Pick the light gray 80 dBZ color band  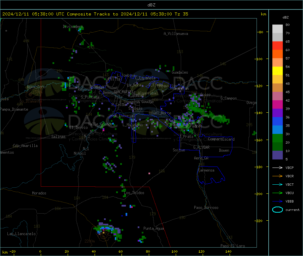[277, 29]
